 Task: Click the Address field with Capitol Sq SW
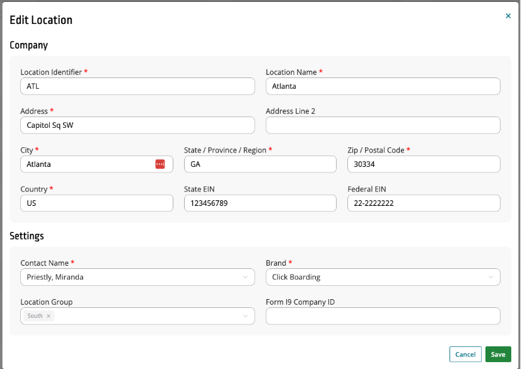(x=137, y=125)
